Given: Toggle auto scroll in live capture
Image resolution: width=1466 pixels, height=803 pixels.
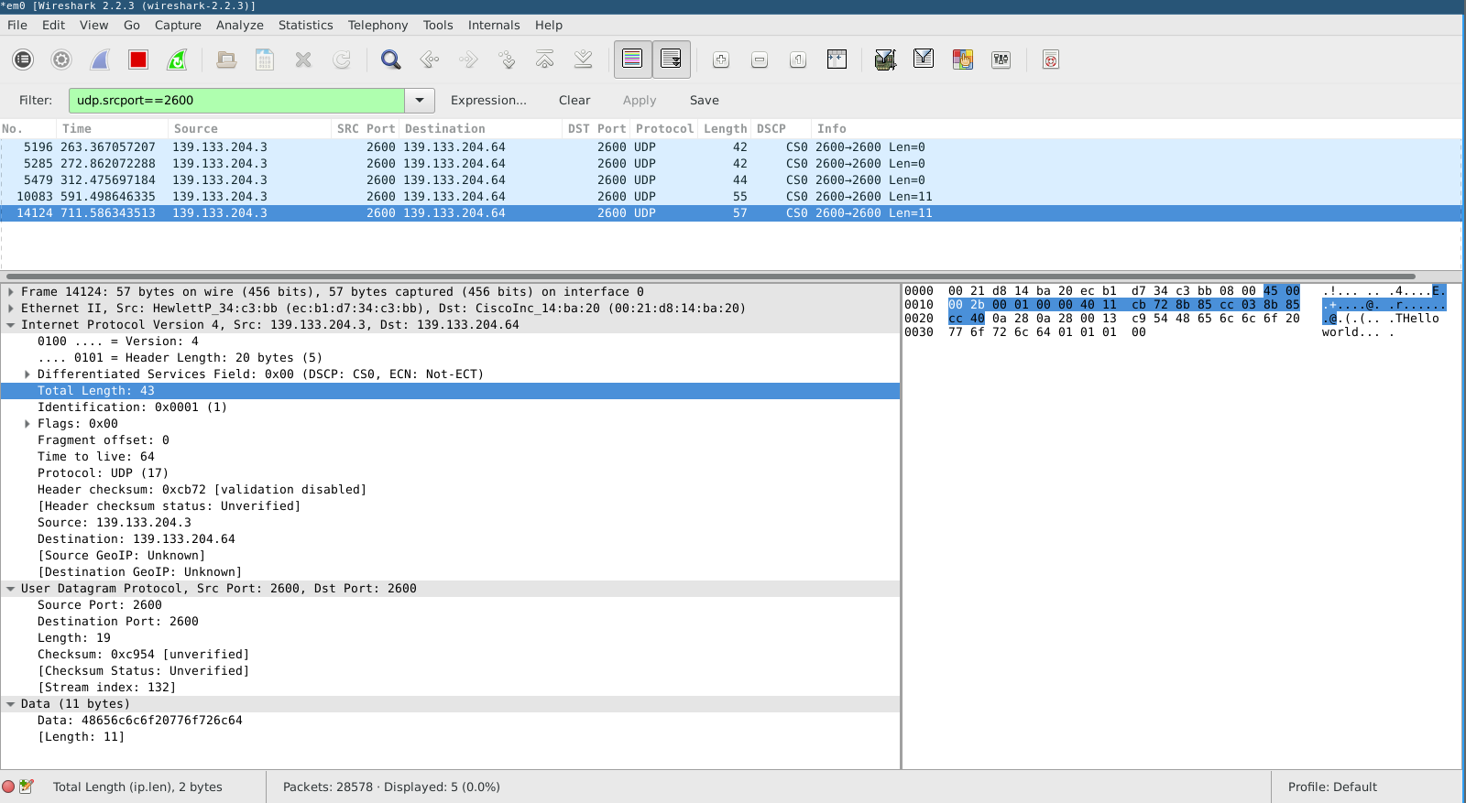Looking at the screenshot, I should [671, 60].
